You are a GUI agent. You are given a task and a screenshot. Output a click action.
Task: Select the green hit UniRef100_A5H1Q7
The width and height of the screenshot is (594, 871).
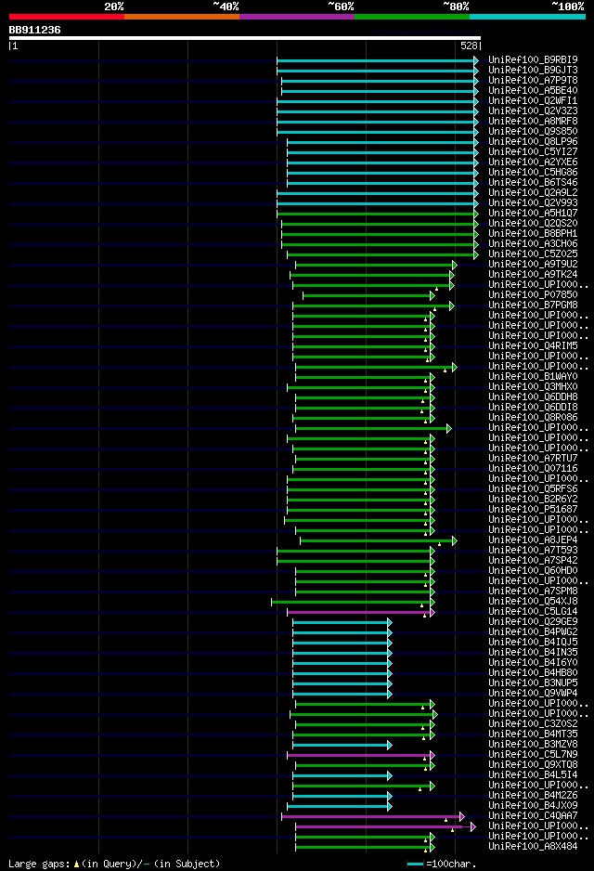coord(533,213)
